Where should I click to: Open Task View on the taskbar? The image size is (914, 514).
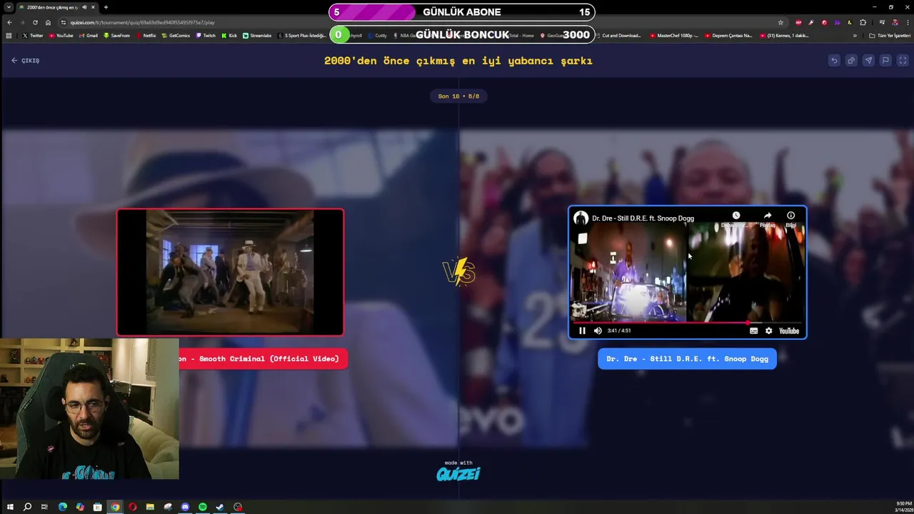coord(44,507)
